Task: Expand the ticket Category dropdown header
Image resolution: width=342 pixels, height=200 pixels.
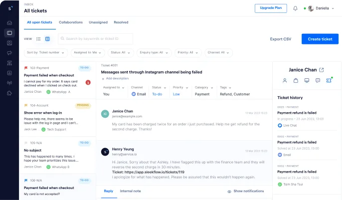Action: pos(204,87)
